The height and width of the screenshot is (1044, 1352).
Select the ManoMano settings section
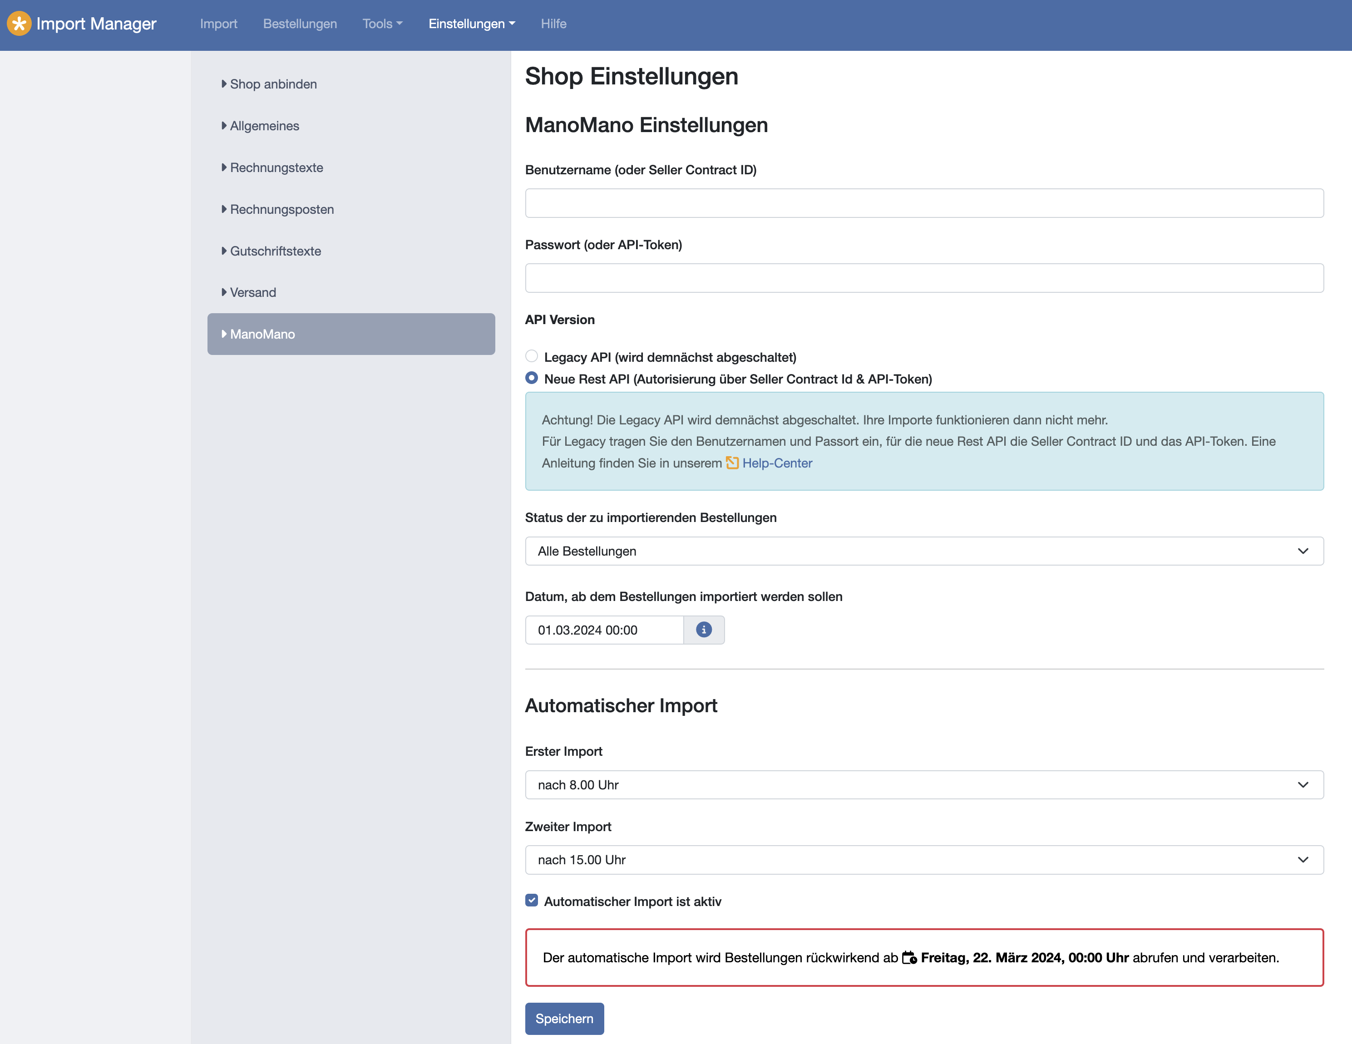(x=351, y=334)
